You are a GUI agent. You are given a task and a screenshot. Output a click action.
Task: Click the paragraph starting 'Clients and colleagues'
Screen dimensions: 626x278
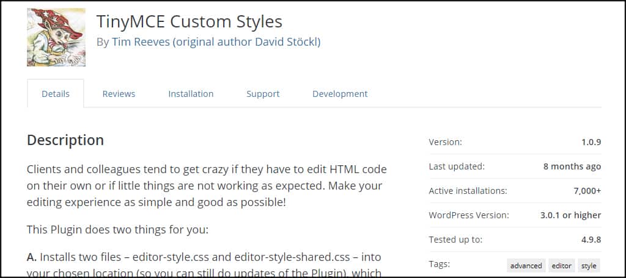click(207, 185)
